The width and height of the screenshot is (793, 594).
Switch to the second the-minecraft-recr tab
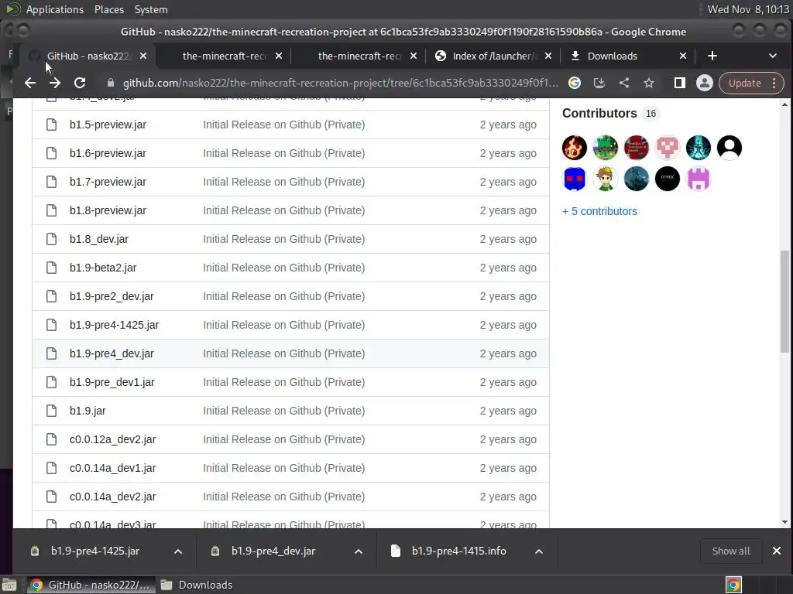224,56
